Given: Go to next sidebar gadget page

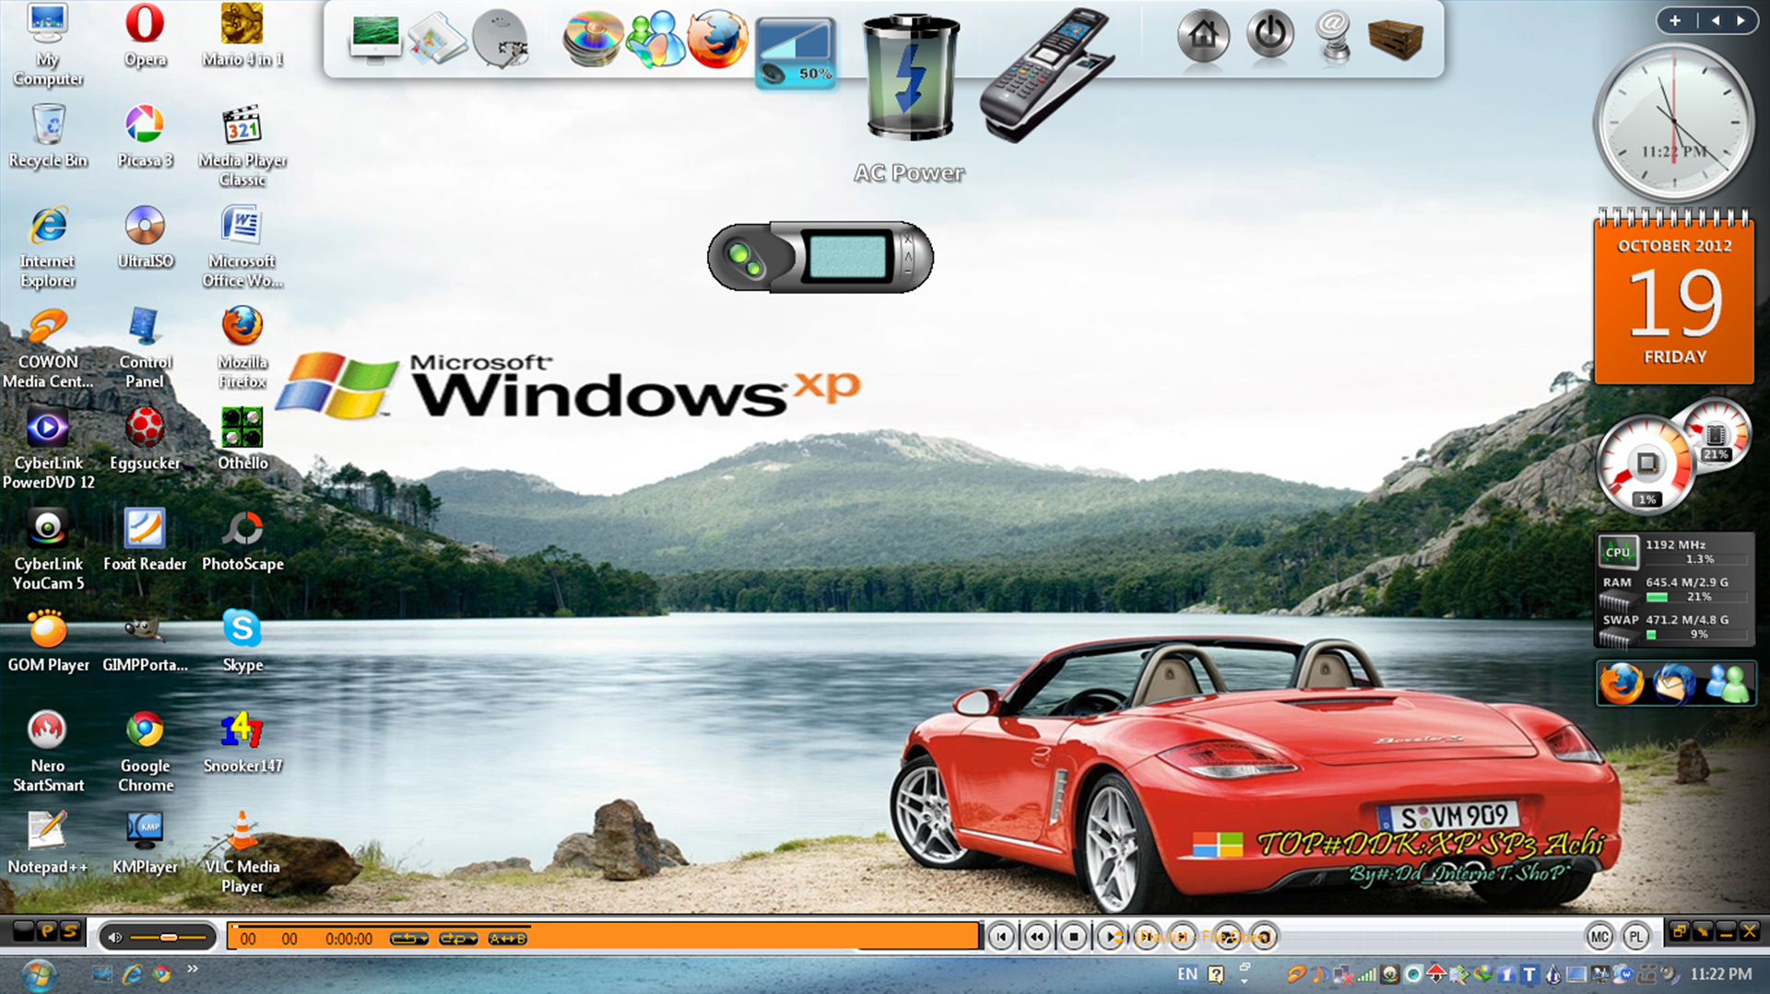Looking at the screenshot, I should [x=1740, y=20].
